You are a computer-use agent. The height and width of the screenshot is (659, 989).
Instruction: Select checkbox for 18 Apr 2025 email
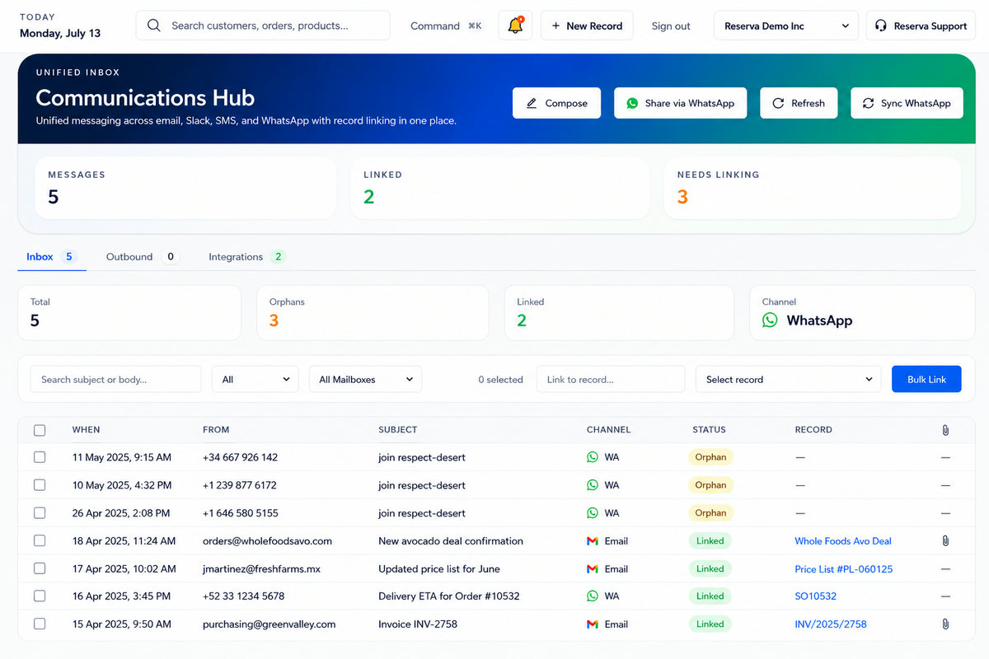tap(40, 541)
